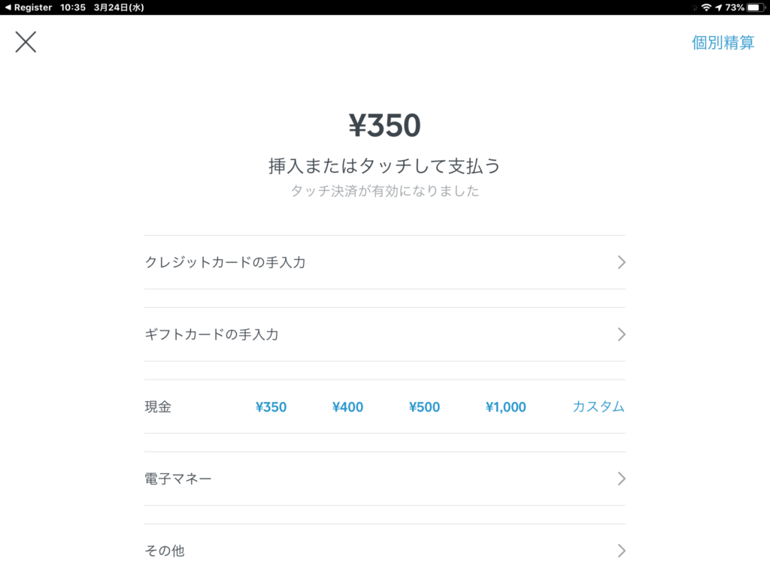Viewport: 770px width, 577px height.
Task: Expand chevron beside その他
Action: 621,551
